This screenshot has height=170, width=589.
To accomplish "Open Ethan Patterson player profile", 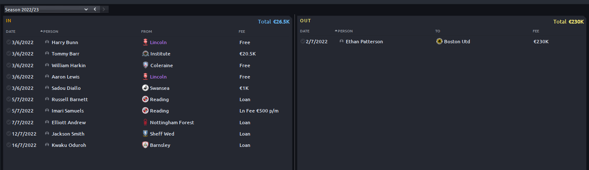I will click(364, 41).
